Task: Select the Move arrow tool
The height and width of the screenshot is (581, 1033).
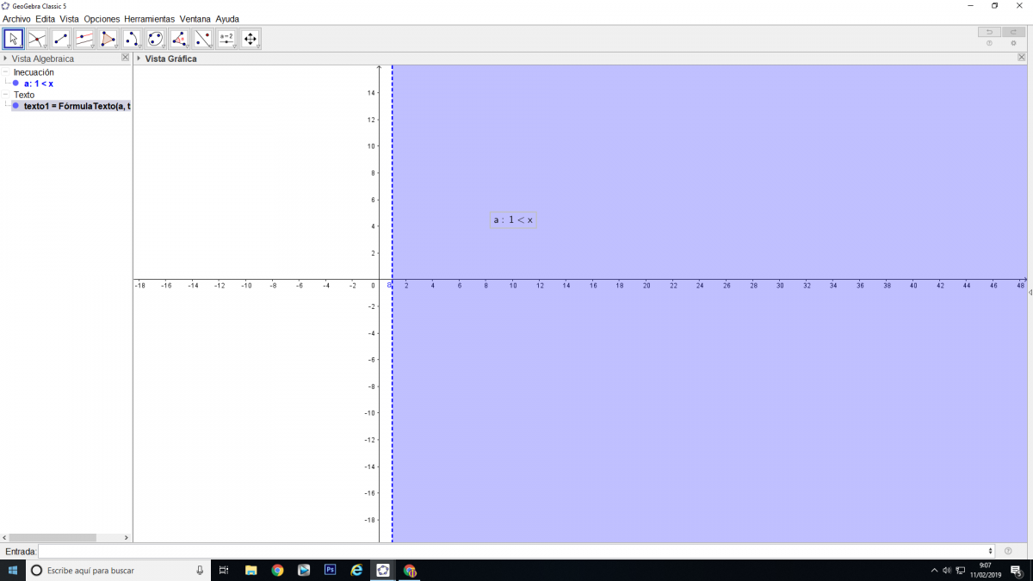Action: (x=14, y=39)
